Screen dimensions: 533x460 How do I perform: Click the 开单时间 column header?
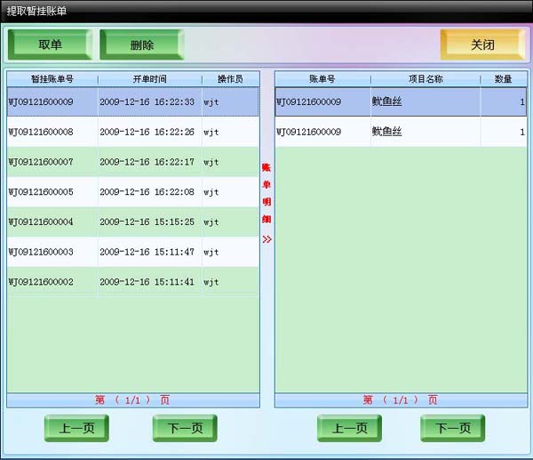pos(149,79)
